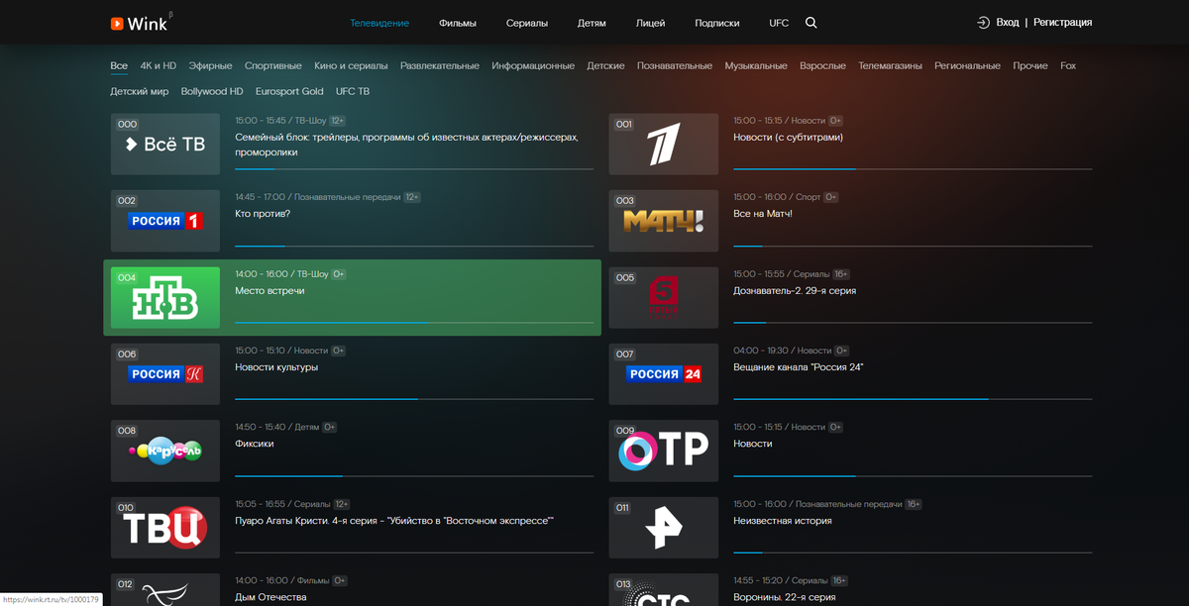Select Eurosport Gold category
Viewport: 1189px width, 606px height.
coord(289,91)
